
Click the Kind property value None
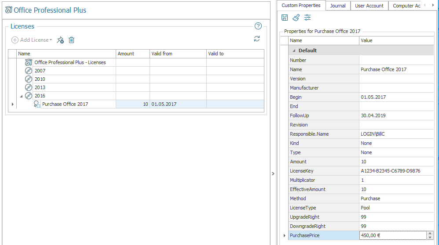click(396, 143)
